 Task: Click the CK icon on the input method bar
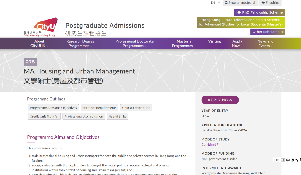click(x=278, y=160)
